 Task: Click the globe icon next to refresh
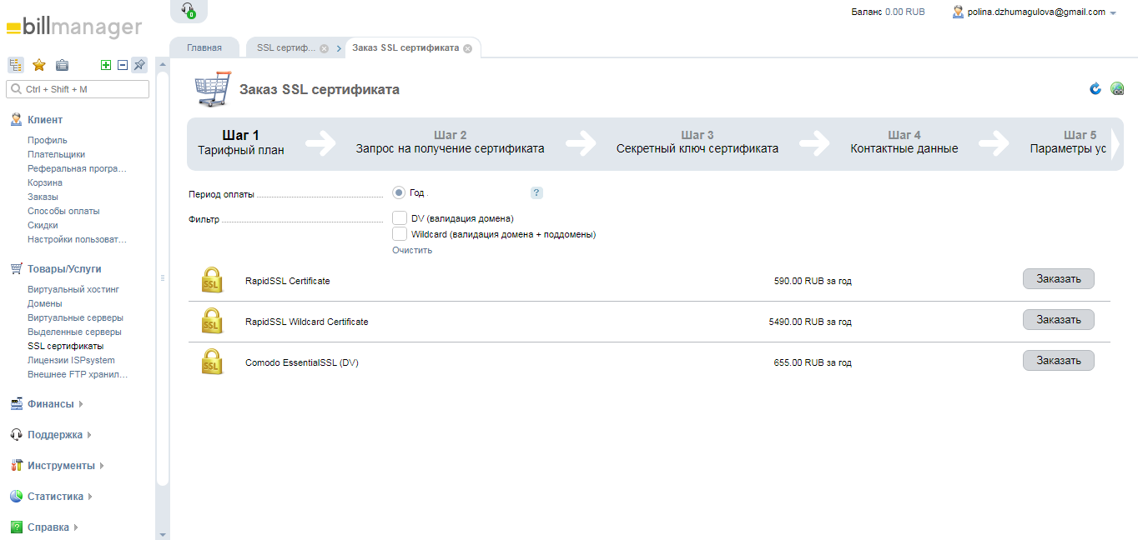[x=1117, y=88]
